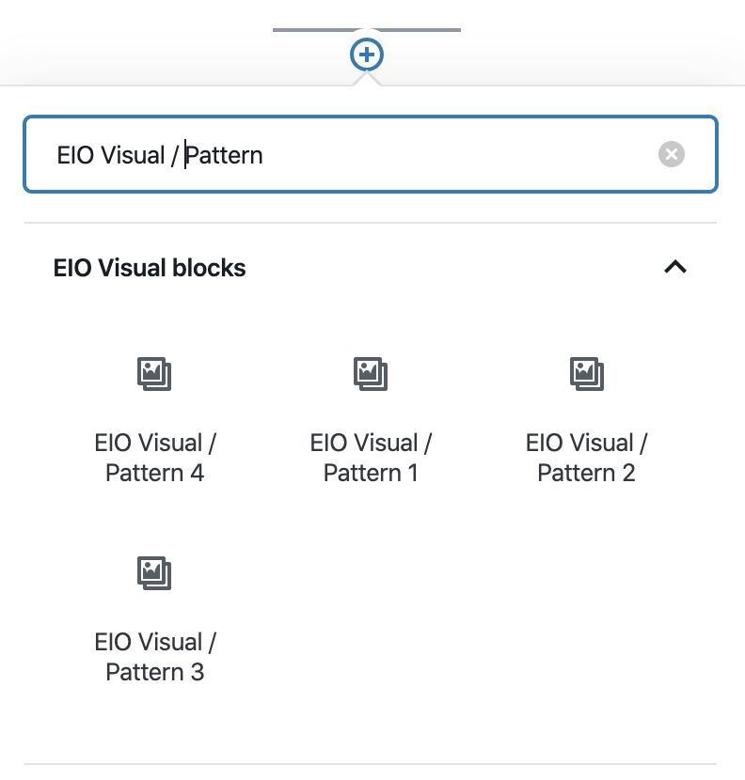This screenshot has height=780, width=745.
Task: Click the circular plus add block button
Action: coord(367,55)
